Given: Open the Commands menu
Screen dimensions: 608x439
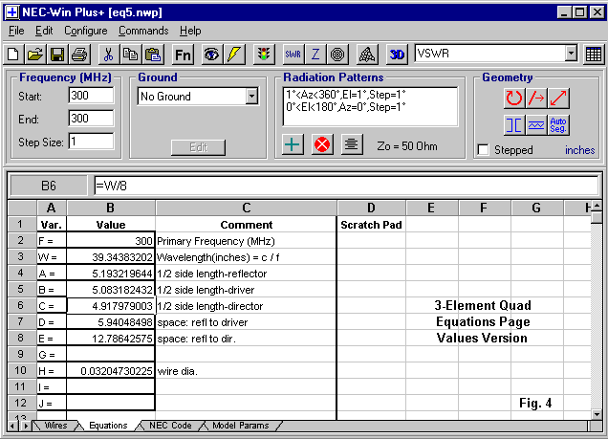Looking at the screenshot, I should coord(143,32).
